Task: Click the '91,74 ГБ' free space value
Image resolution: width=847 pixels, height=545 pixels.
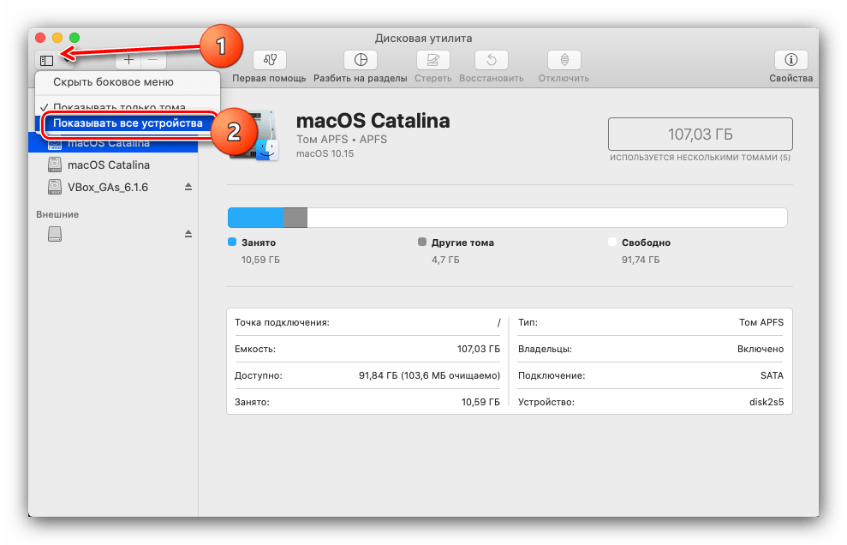Action: (641, 260)
